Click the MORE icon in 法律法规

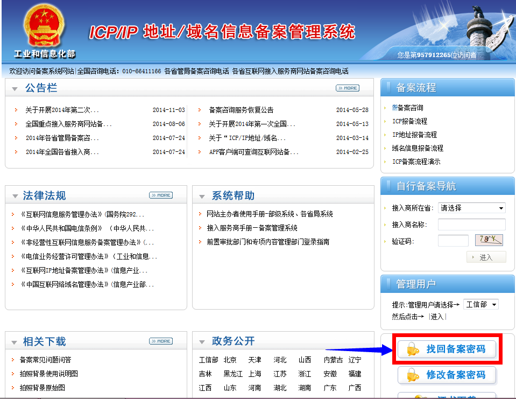coord(160,195)
